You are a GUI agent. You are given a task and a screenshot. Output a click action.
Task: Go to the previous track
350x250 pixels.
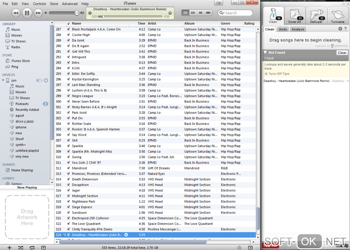coord(16,13)
